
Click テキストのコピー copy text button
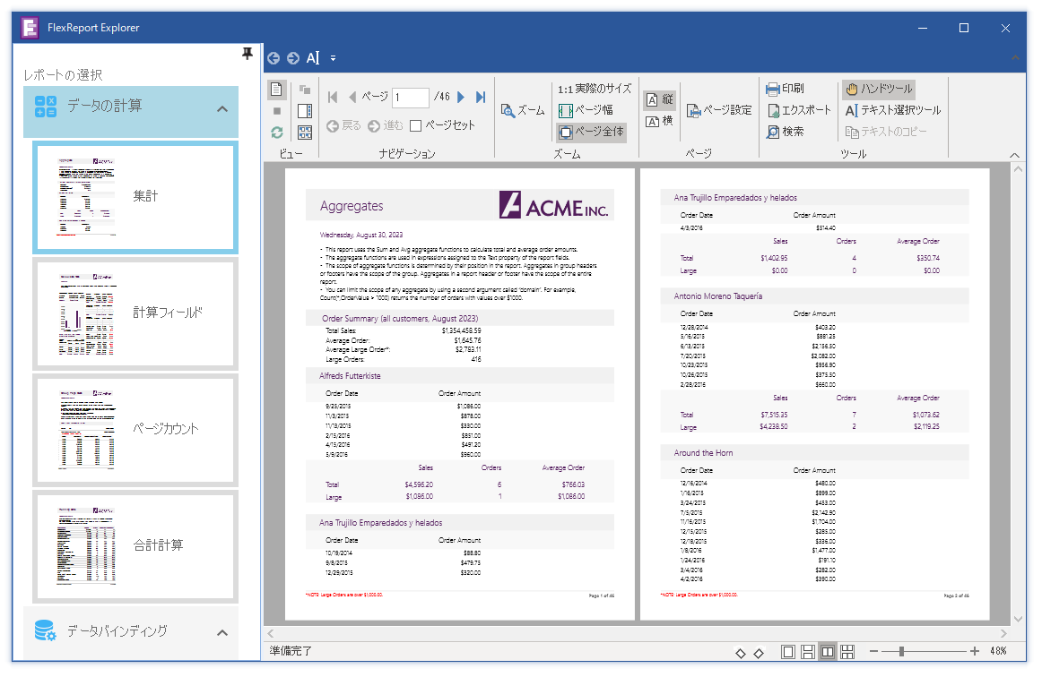point(886,132)
